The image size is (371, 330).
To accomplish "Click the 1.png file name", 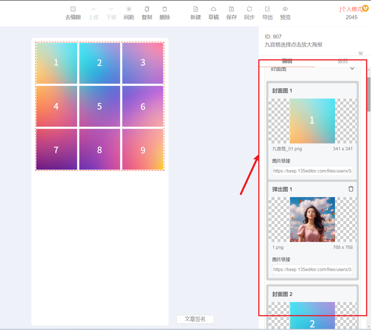I will [x=278, y=247].
